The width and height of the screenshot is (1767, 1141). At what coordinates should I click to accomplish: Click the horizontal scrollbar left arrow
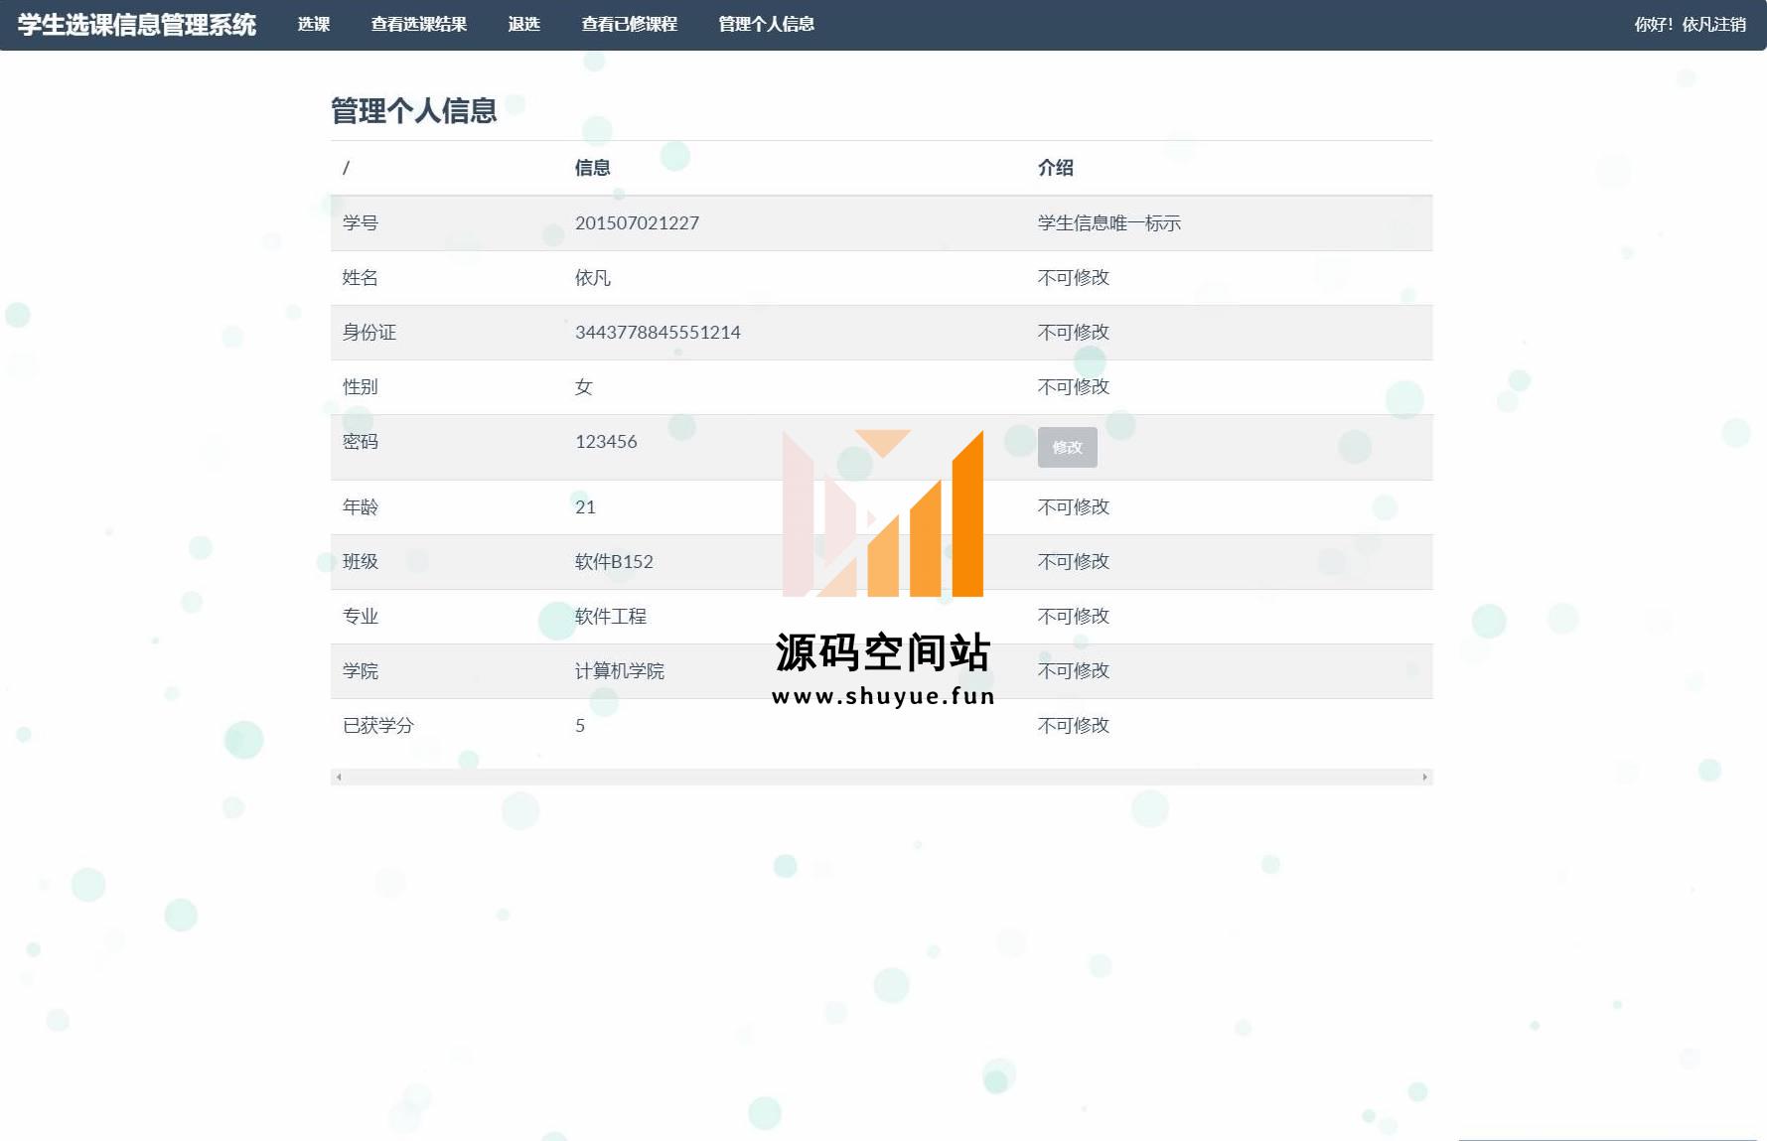[339, 777]
